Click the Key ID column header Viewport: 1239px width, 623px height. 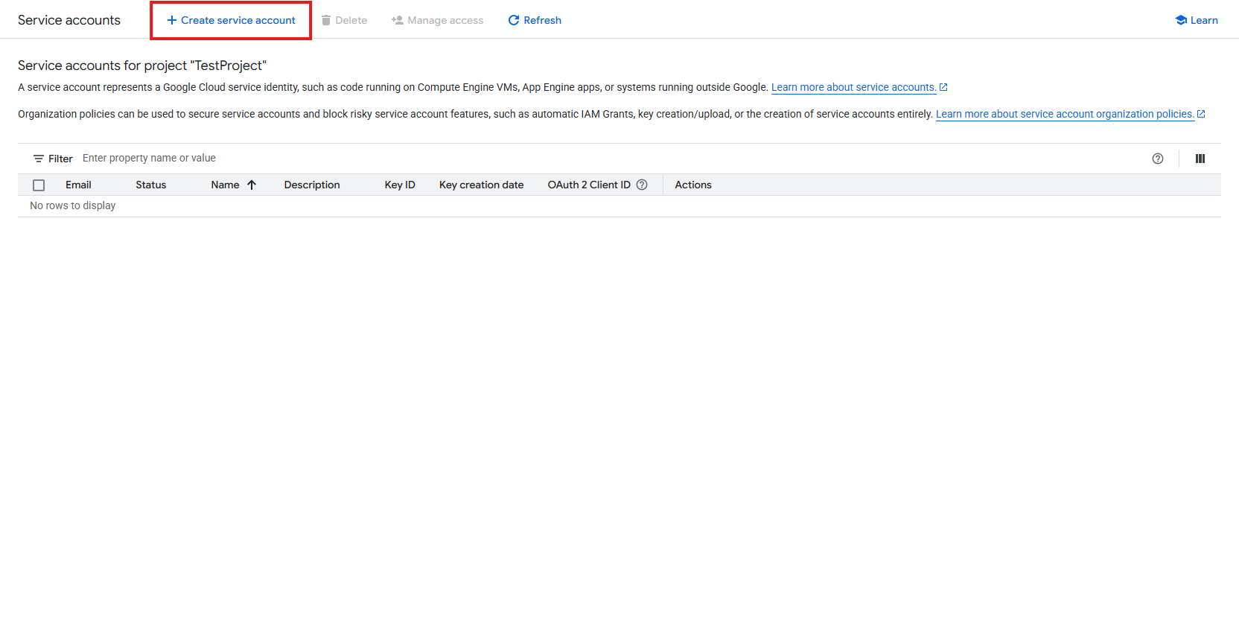point(400,185)
